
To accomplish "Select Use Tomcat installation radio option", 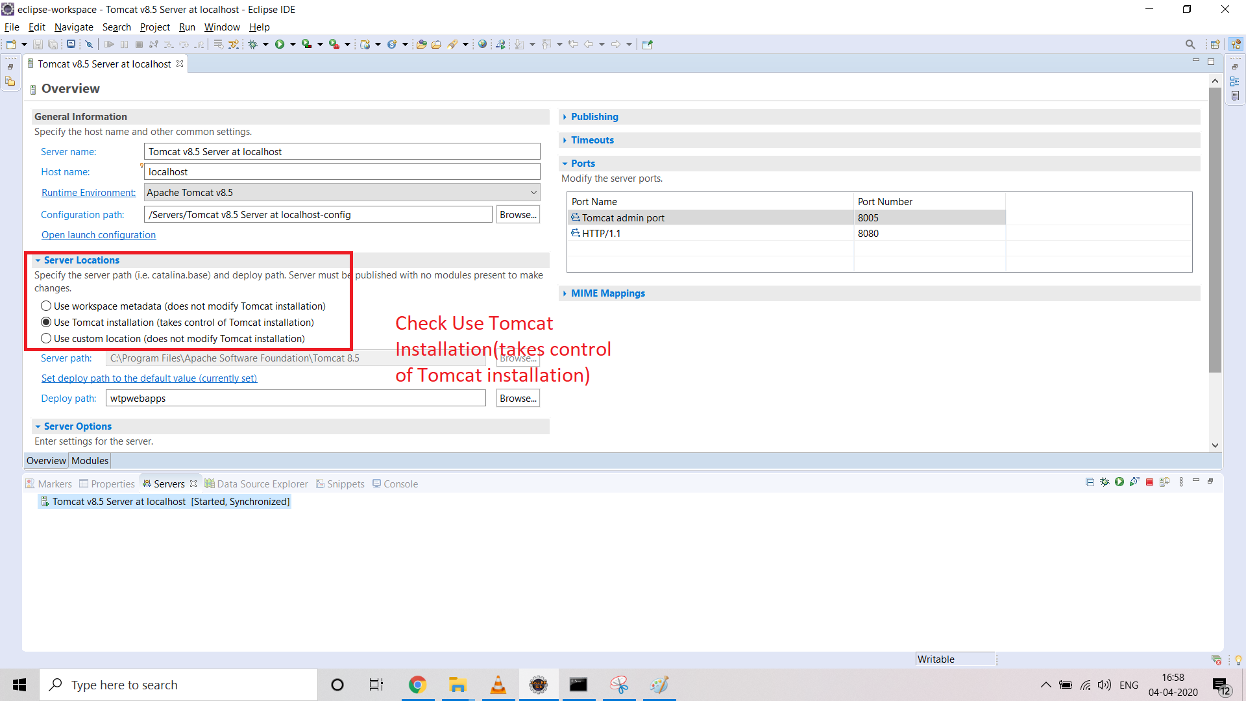I will 46,322.
